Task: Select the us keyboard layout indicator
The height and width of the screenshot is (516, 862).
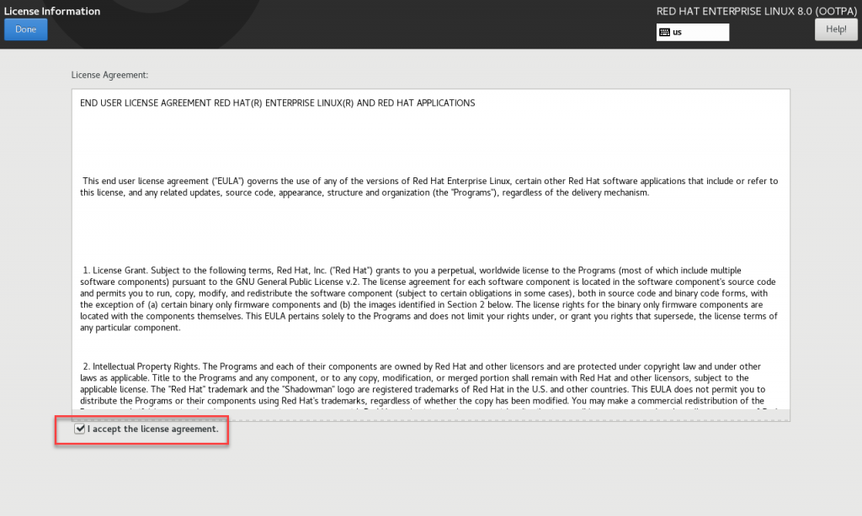Action: [693, 33]
